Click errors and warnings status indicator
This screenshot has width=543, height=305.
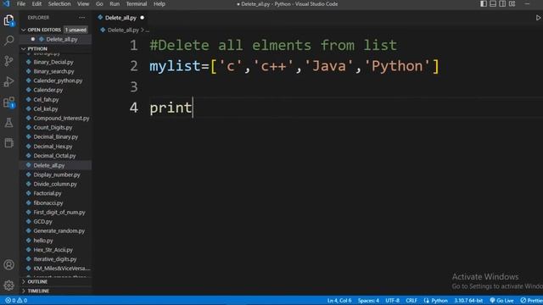pyautogui.click(x=16, y=301)
